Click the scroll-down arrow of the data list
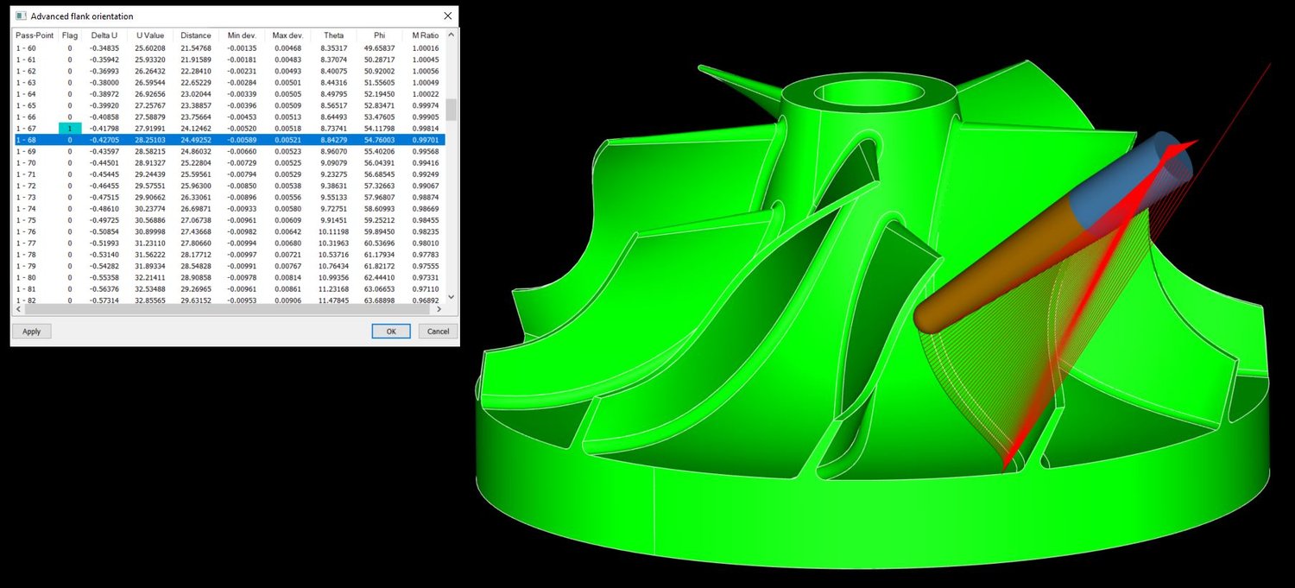Image resolution: width=1295 pixels, height=588 pixels. pyautogui.click(x=451, y=296)
